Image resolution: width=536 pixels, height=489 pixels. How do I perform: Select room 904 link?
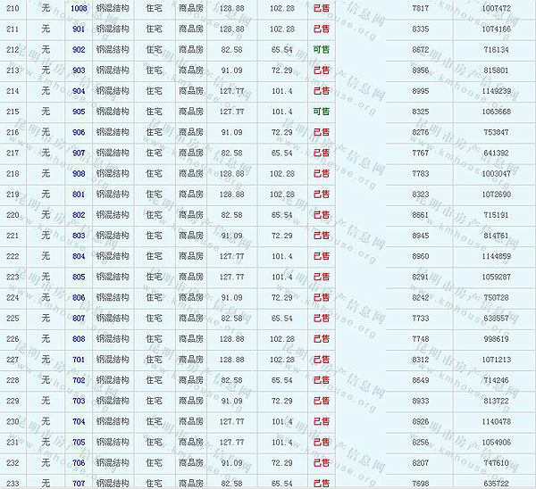[79, 91]
